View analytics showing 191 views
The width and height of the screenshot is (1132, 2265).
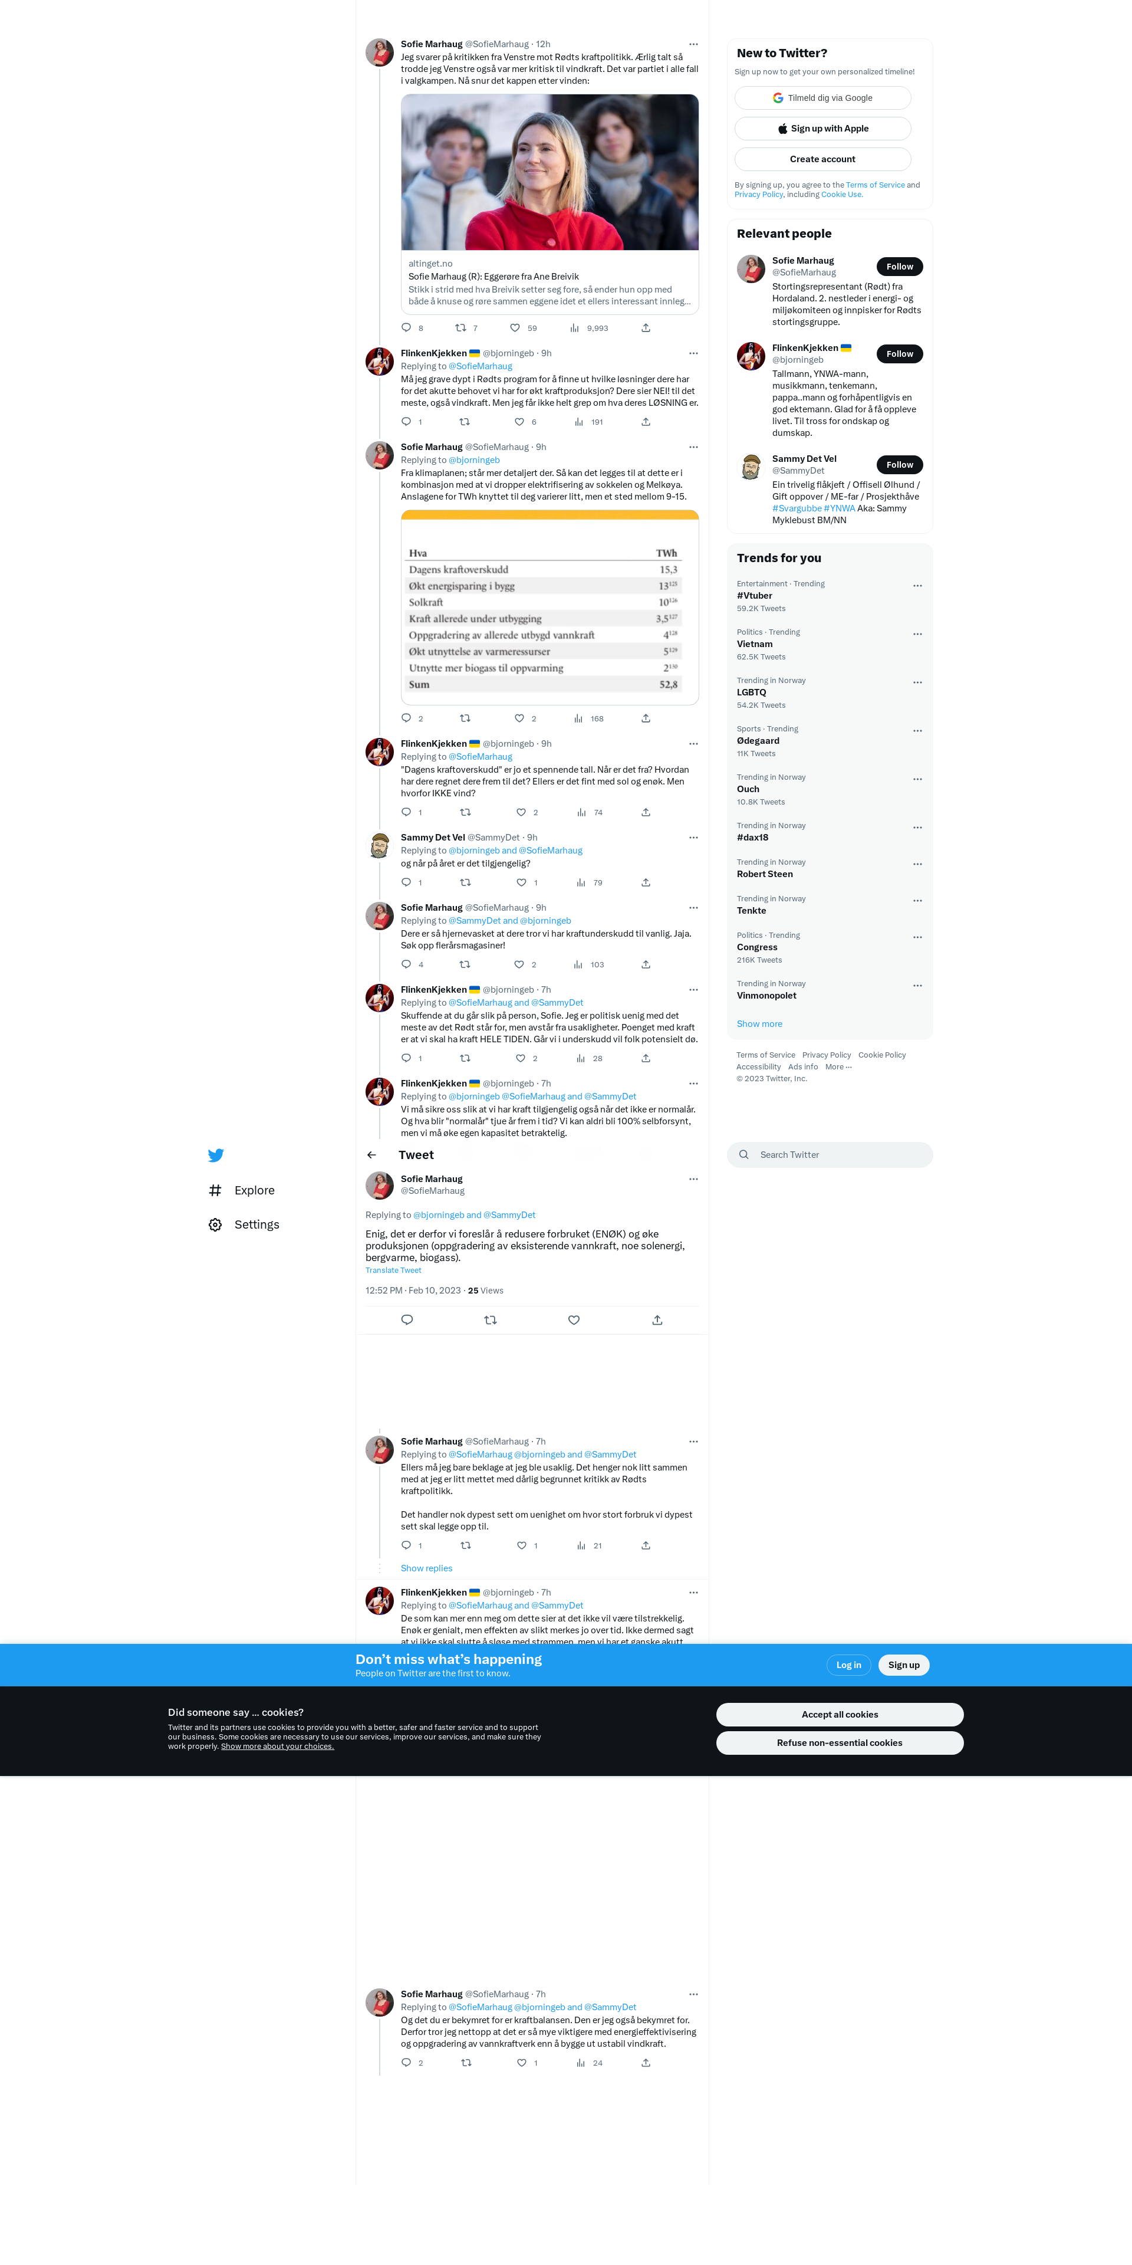point(589,422)
